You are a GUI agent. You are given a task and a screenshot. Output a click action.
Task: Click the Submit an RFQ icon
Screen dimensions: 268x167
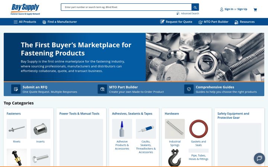pyautogui.click(x=16, y=89)
